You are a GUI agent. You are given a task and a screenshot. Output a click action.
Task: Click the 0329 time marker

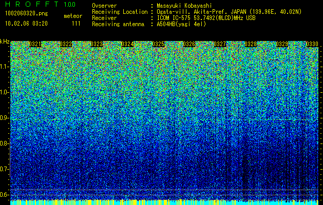point(282,44)
